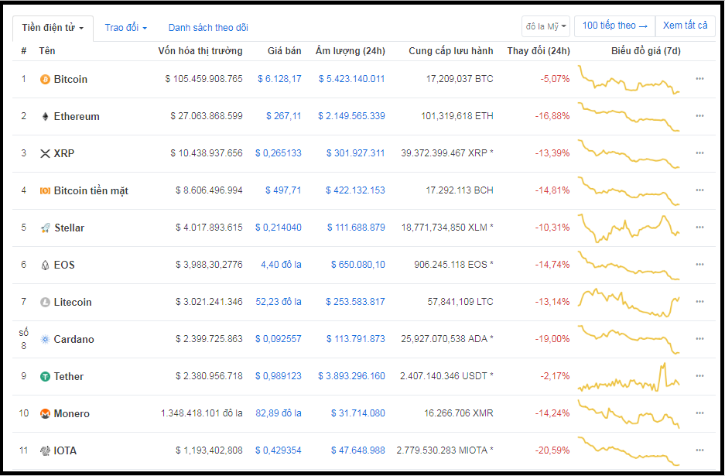Click XRP price $ 0,265133
This screenshot has width=725, height=476.
point(279,153)
